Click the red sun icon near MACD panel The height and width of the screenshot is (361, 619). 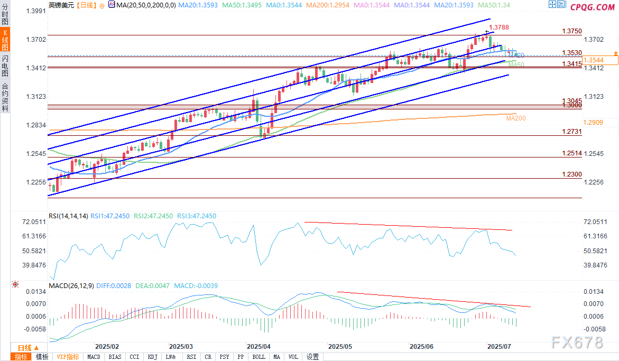[15, 285]
